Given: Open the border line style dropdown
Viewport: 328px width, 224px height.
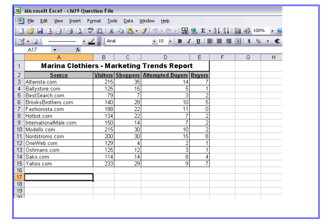Looking at the screenshot, I should (x=84, y=41).
